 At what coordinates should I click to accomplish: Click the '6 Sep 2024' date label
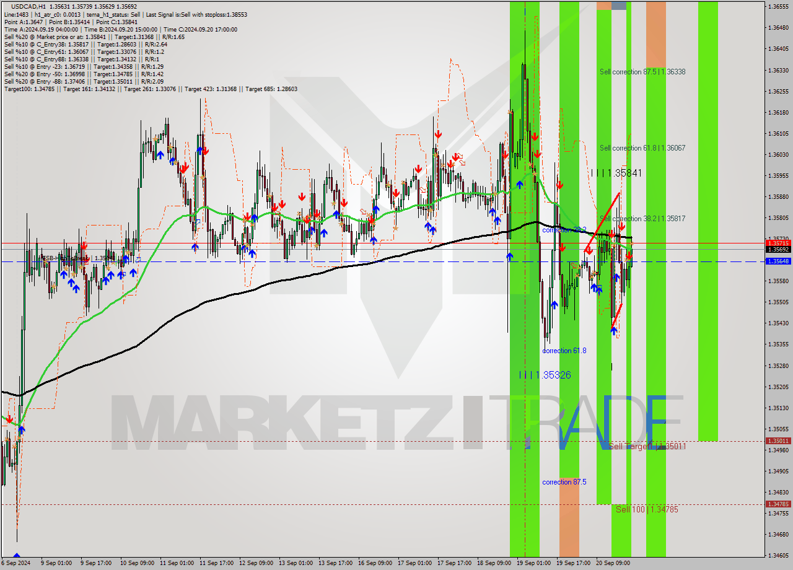pyautogui.click(x=15, y=563)
